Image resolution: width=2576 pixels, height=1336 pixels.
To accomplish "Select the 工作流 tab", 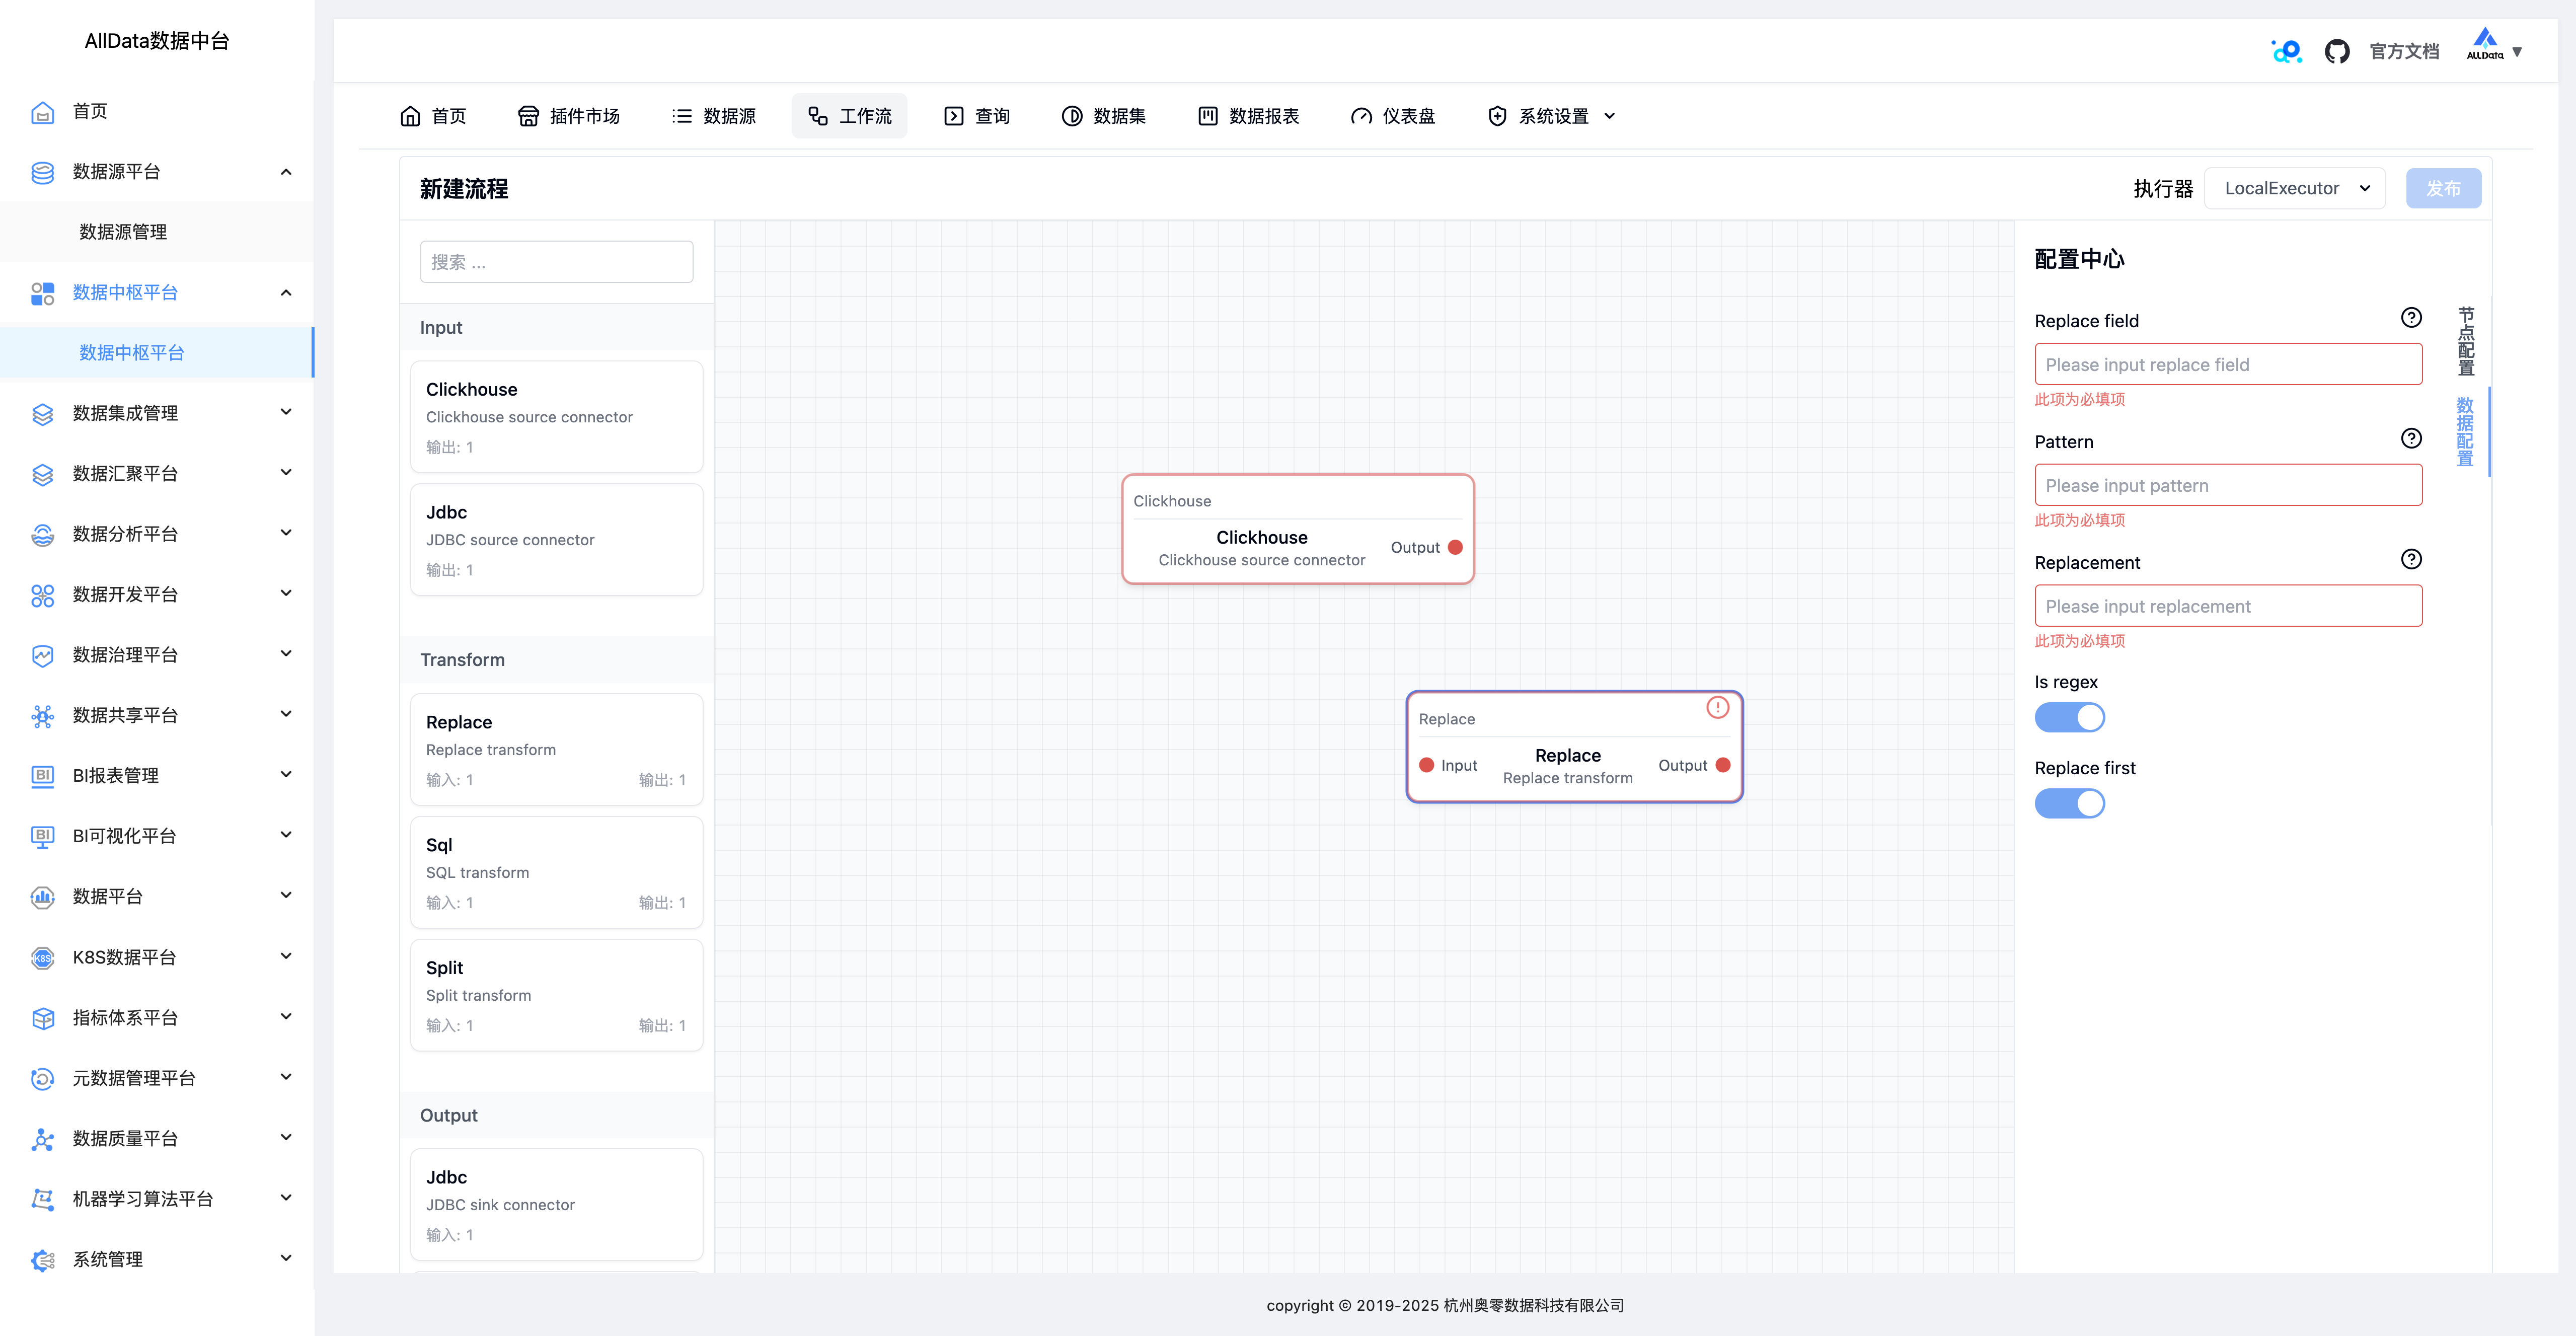I will pyautogui.click(x=850, y=116).
